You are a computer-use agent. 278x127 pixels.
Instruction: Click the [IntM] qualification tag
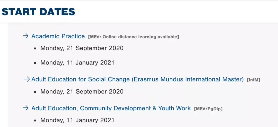click(x=254, y=80)
